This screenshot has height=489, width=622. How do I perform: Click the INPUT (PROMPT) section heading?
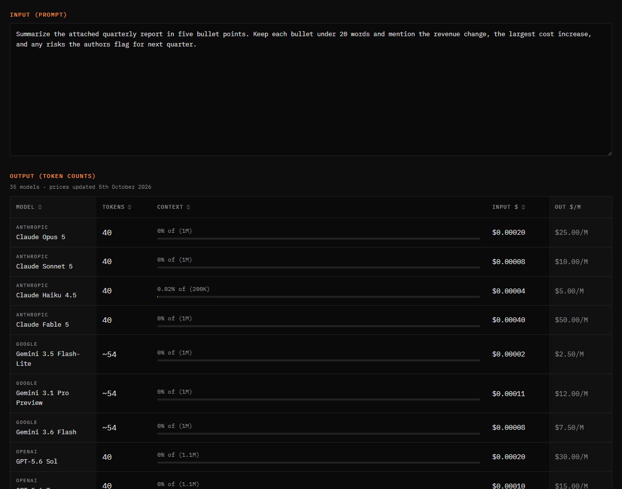(38, 15)
